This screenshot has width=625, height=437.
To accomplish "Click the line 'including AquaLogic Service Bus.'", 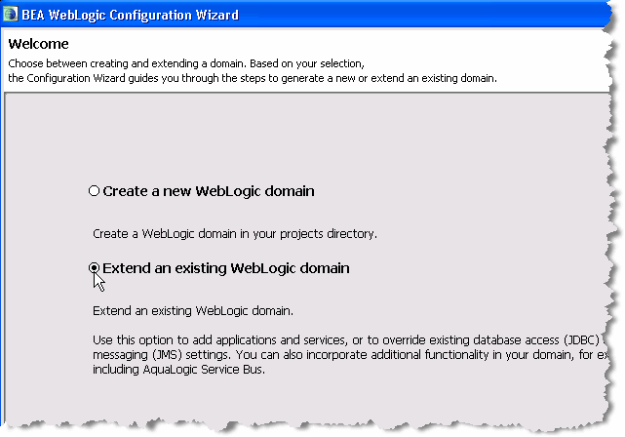I will pos(178,370).
